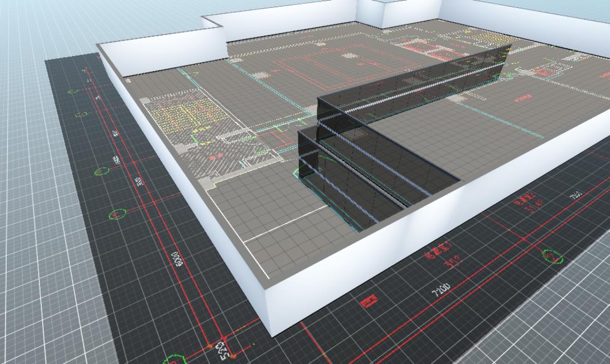This screenshot has height=364, width=610.
Task: Select the orange square at glass wall bend
Action: click(x=358, y=134)
